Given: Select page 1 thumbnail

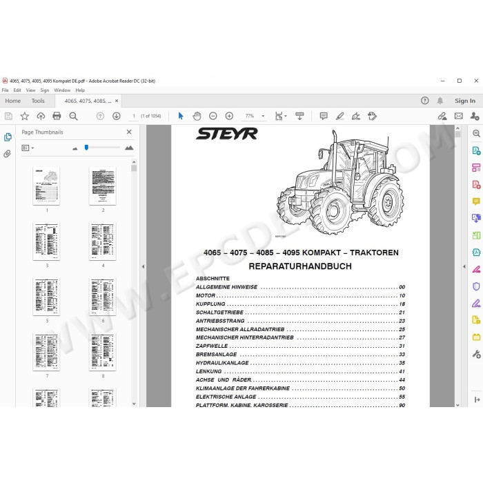Looking at the screenshot, I should pyautogui.click(x=46, y=186).
